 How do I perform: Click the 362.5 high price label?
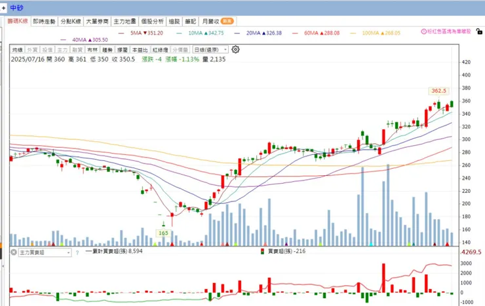(x=438, y=91)
